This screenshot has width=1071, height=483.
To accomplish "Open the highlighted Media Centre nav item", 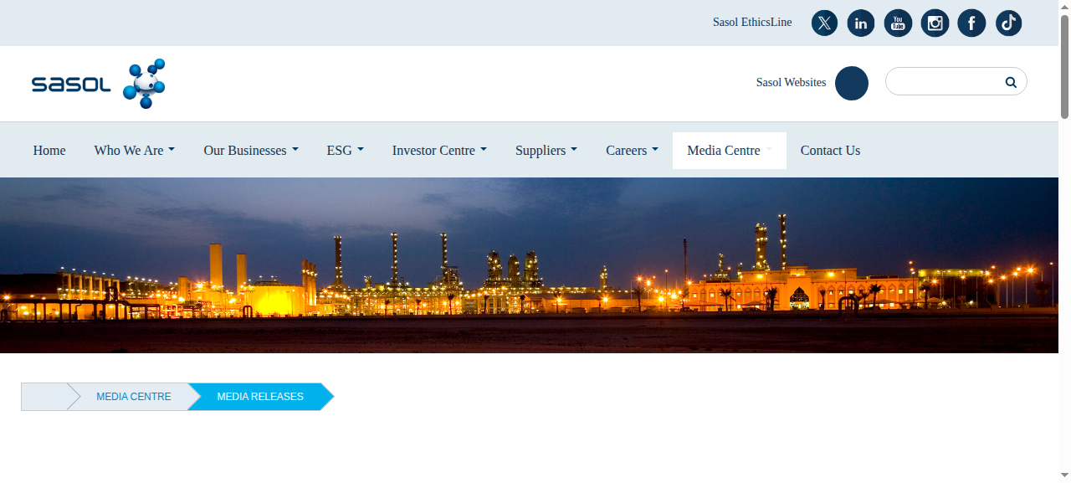I will [x=730, y=151].
